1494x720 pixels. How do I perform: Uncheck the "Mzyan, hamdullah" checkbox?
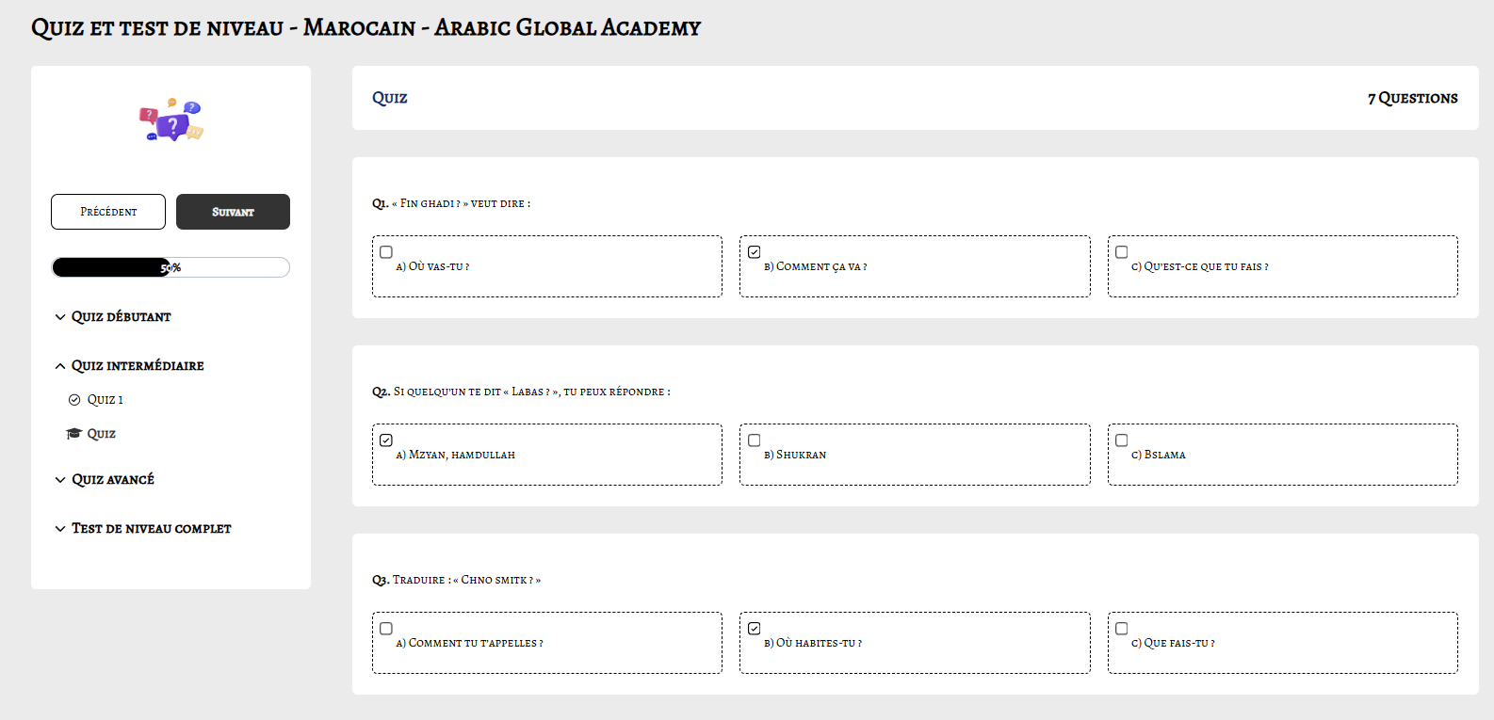[386, 440]
